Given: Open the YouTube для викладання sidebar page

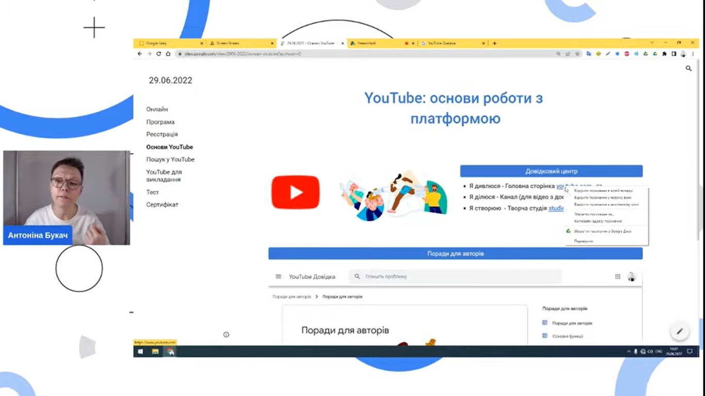Looking at the screenshot, I should (164, 176).
